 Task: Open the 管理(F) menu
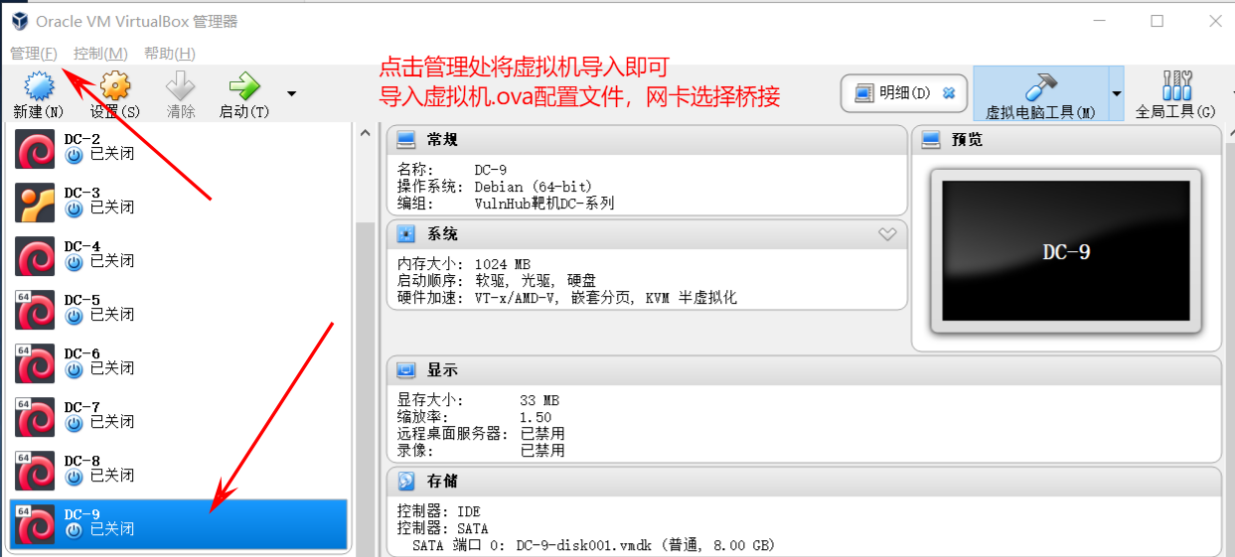pos(34,53)
